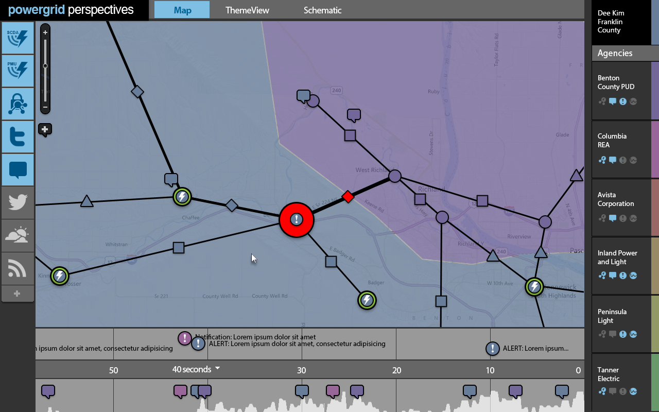
Task: Select the lightning node at Chaffee
Action: point(182,197)
